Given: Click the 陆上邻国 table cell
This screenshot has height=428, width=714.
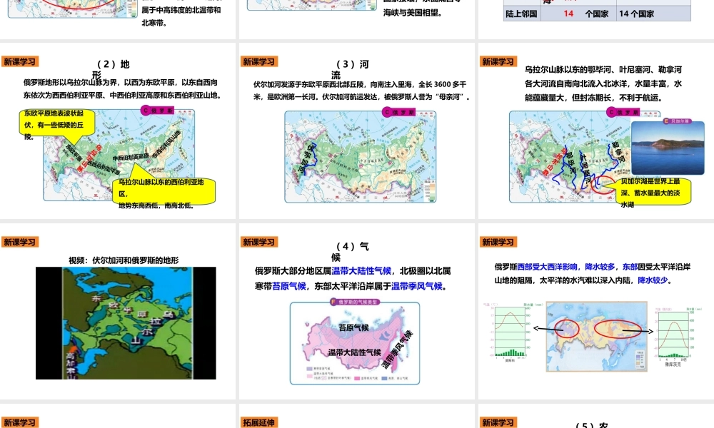Looking at the screenshot, I should pos(522,14).
